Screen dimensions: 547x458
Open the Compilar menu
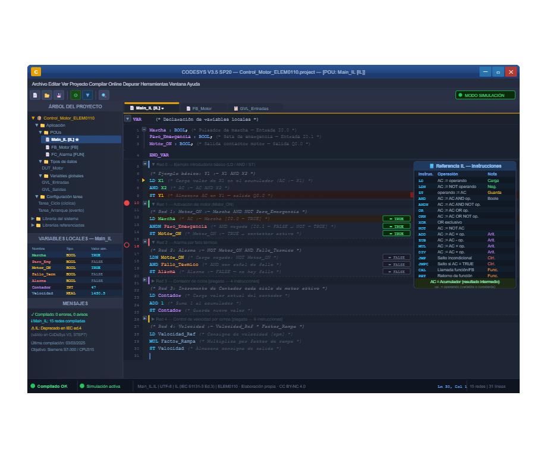[x=98, y=84]
